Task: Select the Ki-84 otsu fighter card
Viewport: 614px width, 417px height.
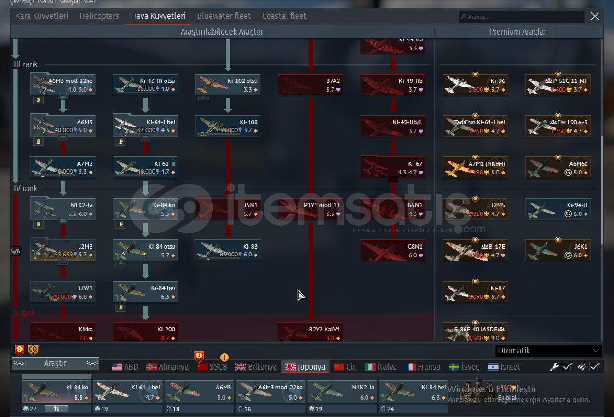Action: (x=145, y=250)
